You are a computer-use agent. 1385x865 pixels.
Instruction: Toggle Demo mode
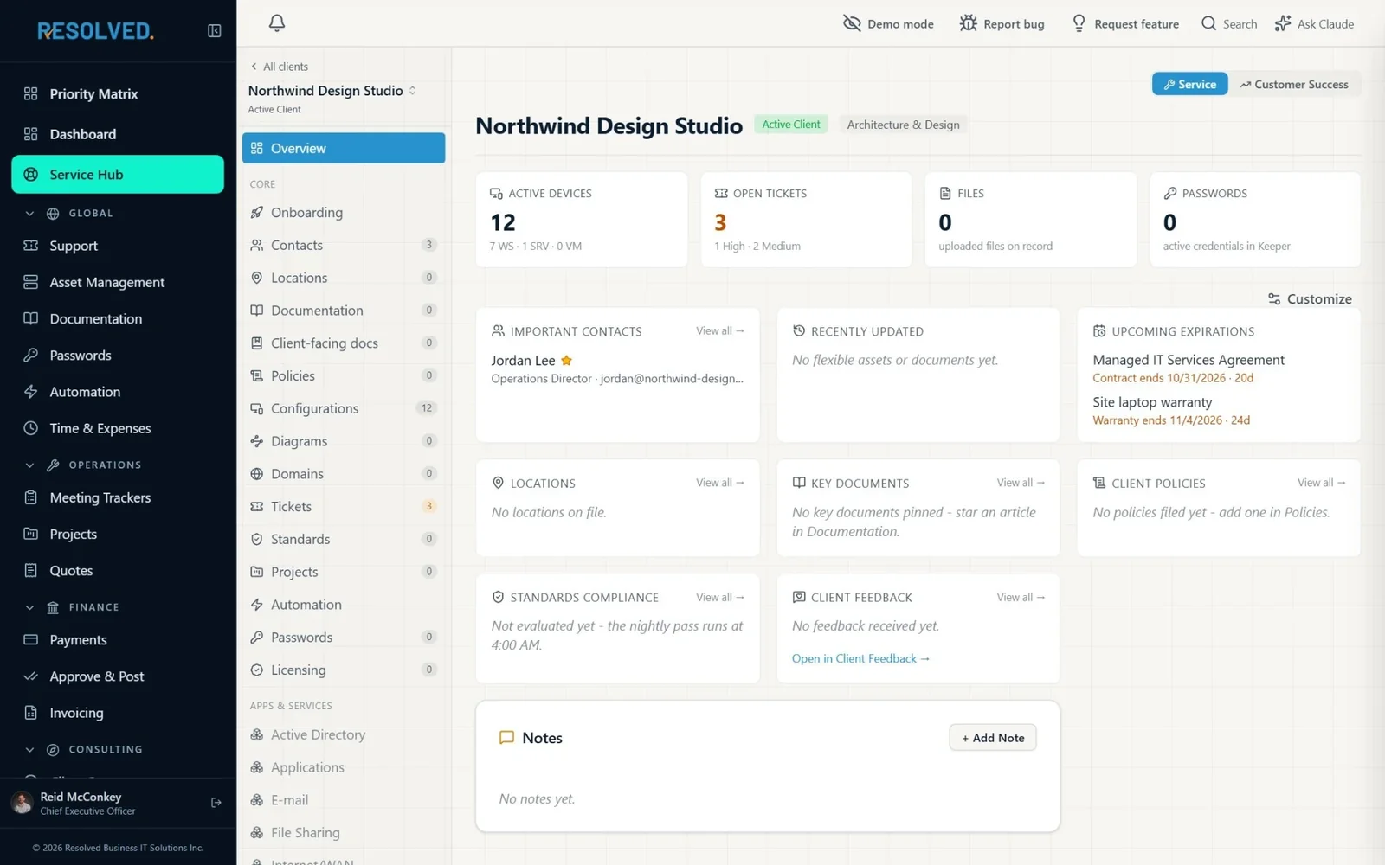(x=888, y=23)
